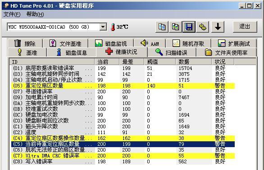
Task: Click the ID column header
Action: point(52,62)
